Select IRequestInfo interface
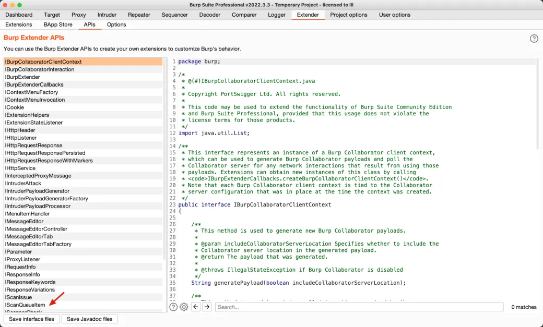Image resolution: width=543 pixels, height=327 pixels. click(x=83, y=267)
